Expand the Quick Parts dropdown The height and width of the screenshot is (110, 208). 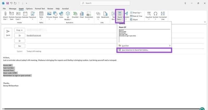[x=120, y=16]
